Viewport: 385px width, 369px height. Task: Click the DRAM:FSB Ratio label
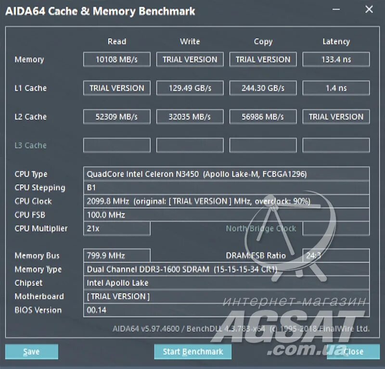coord(256,255)
